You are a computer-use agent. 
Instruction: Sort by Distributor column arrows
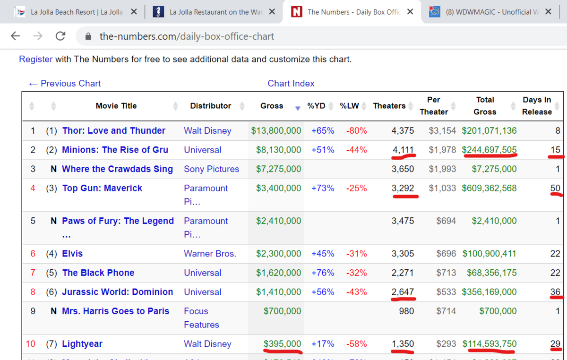click(242, 106)
